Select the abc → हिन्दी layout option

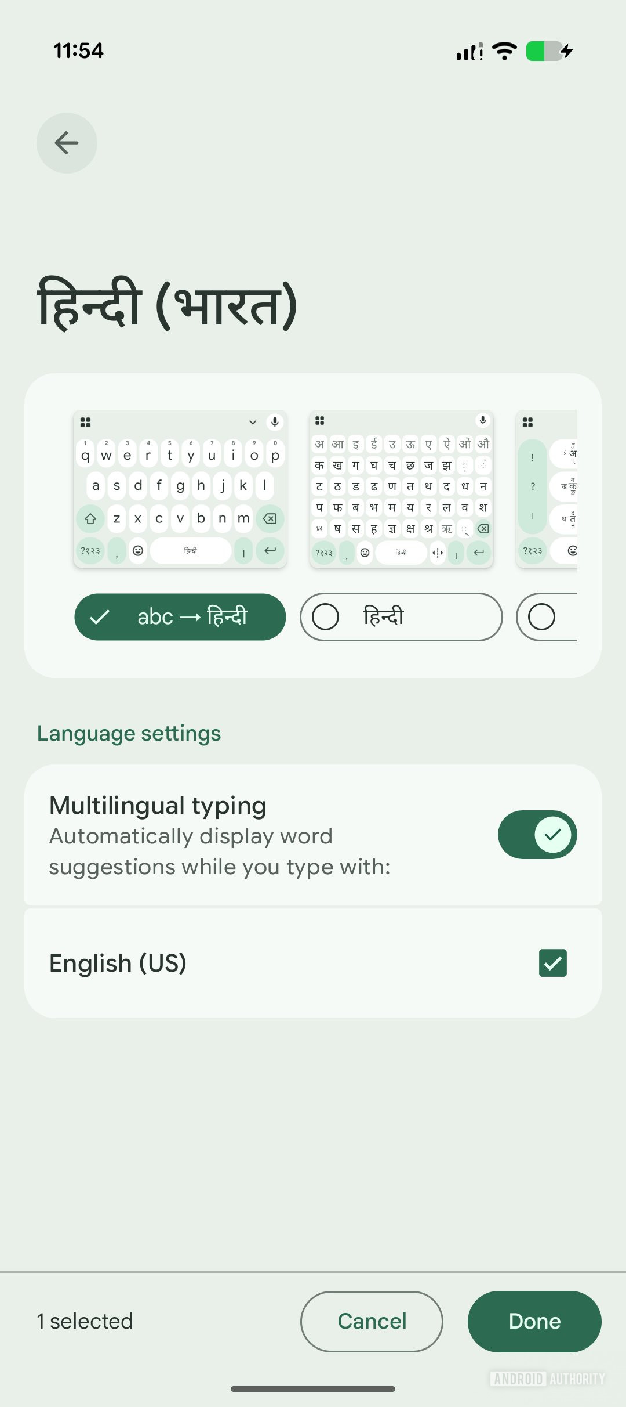point(180,616)
